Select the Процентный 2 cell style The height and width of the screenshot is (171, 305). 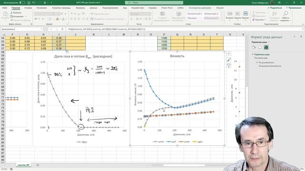click(194, 14)
